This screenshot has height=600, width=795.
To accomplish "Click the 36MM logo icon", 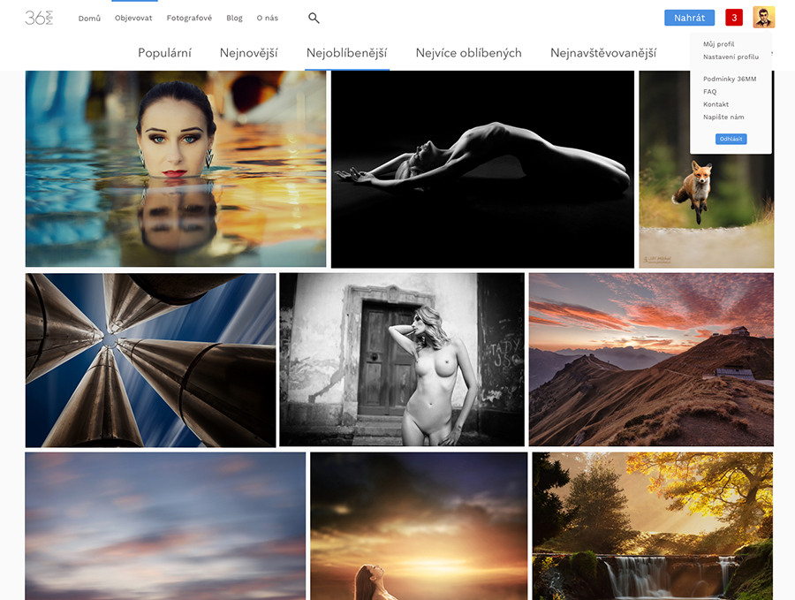I will tap(39, 18).
